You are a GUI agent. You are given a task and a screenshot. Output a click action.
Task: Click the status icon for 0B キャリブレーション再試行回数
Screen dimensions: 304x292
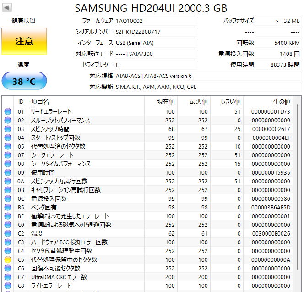pos(8,190)
